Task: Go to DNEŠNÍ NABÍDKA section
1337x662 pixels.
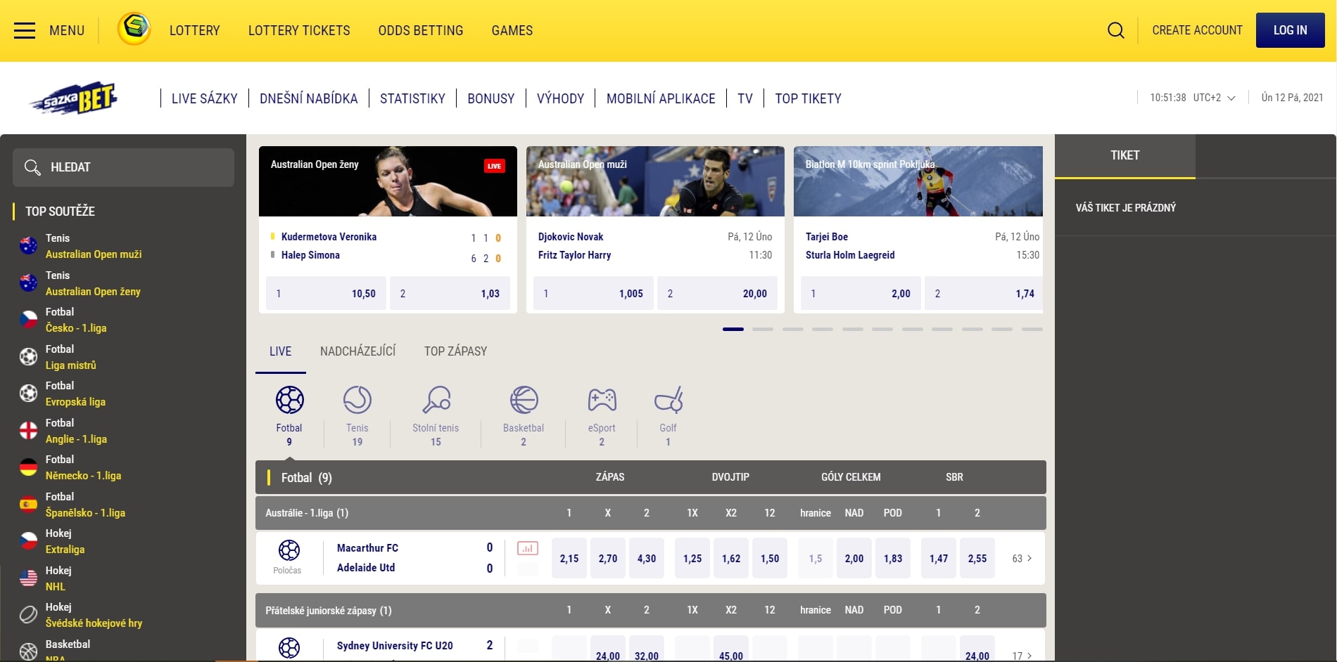Action: pyautogui.click(x=309, y=98)
